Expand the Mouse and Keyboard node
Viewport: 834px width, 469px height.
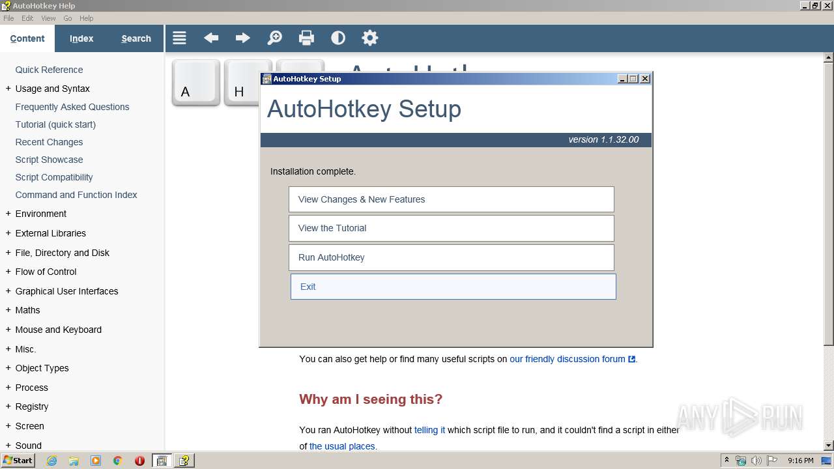(8, 330)
